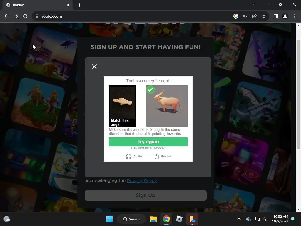Open the OneDrive cloud tray icon
Screen dimensions: 301x226
248,219
